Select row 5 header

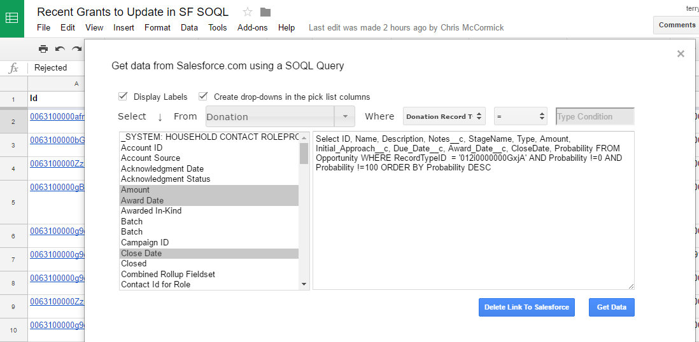pos(13,202)
